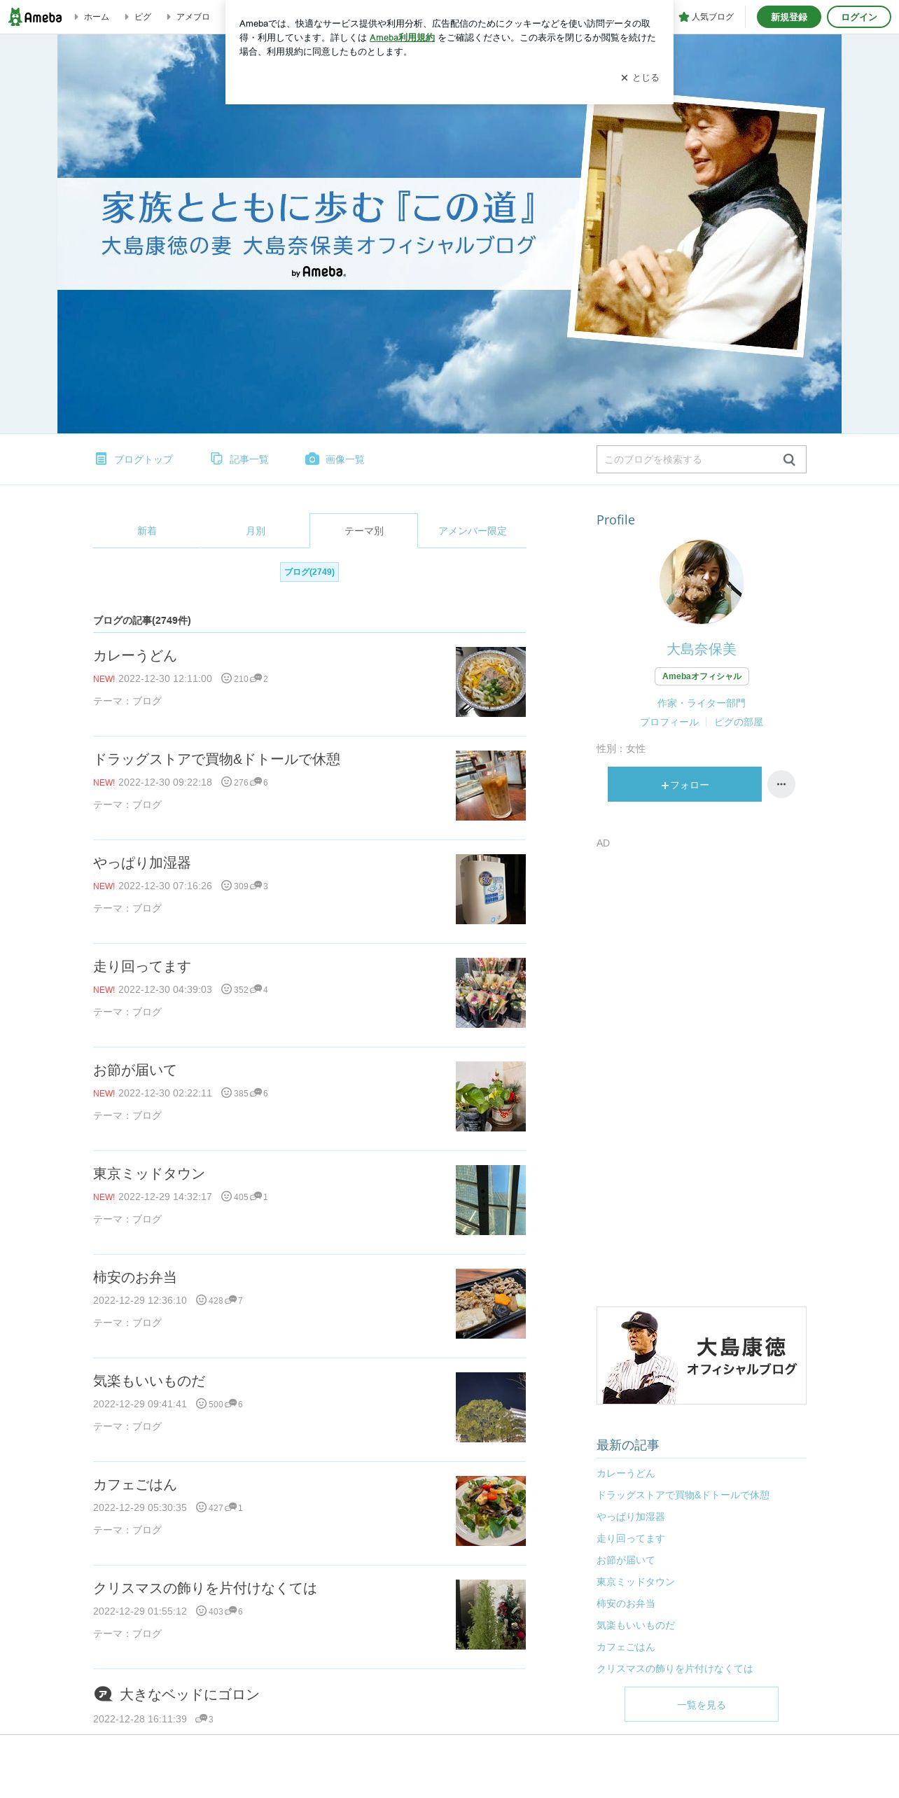The width and height of the screenshot is (899, 1798).
Task: Select the テーマ別 tab
Action: click(364, 531)
